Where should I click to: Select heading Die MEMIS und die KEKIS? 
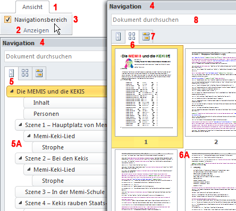[57, 91]
